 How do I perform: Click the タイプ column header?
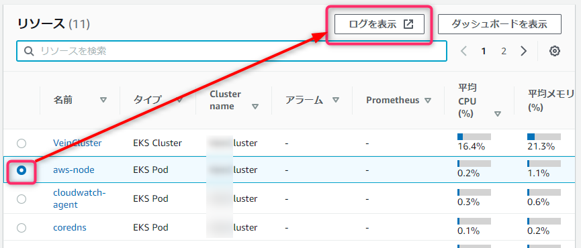point(148,100)
